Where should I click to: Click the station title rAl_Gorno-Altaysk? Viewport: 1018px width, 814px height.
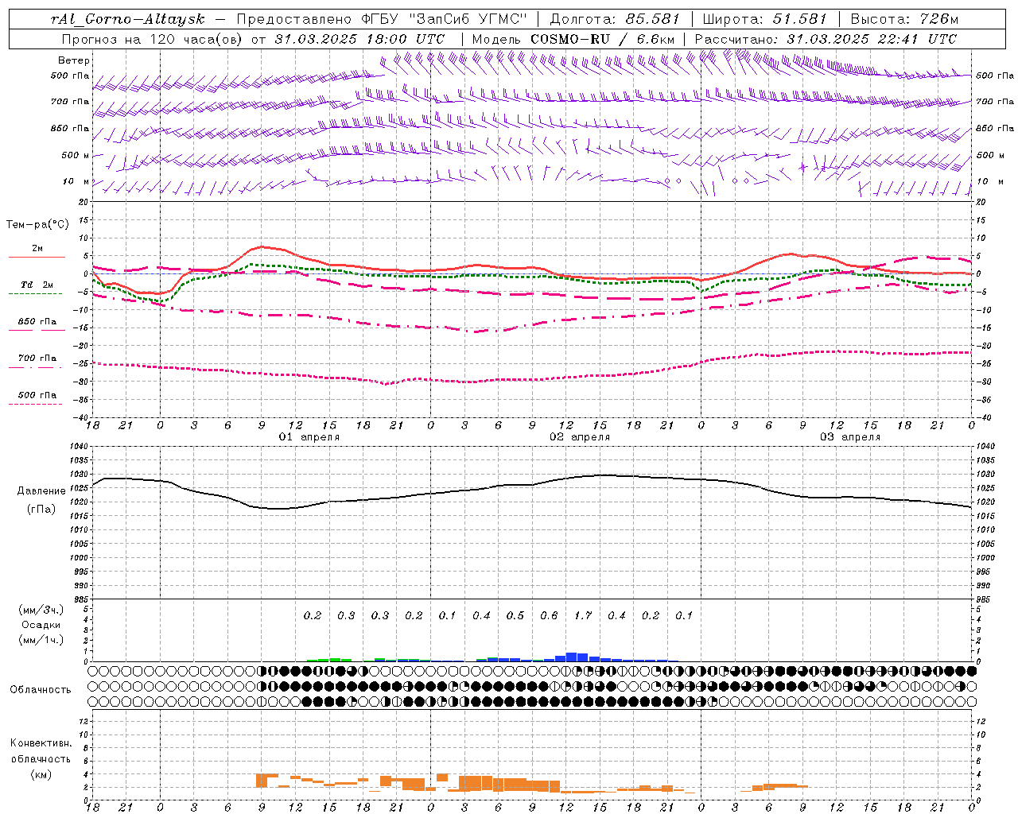pos(129,19)
